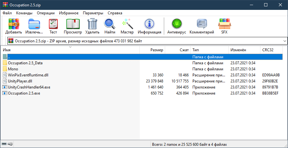Select the Occupation 2.5_Data folder
The image size is (288, 148).
coord(25,63)
